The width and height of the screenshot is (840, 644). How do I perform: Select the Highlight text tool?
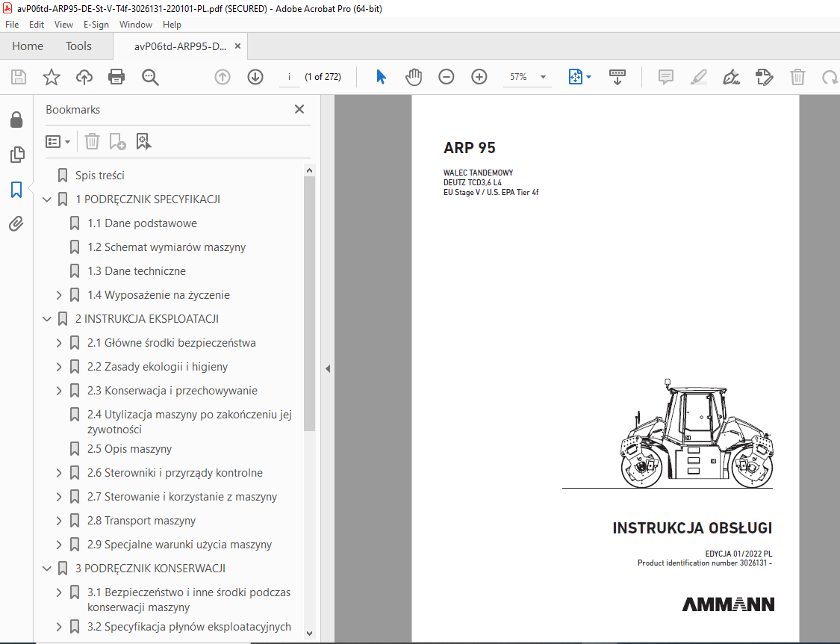pos(699,77)
